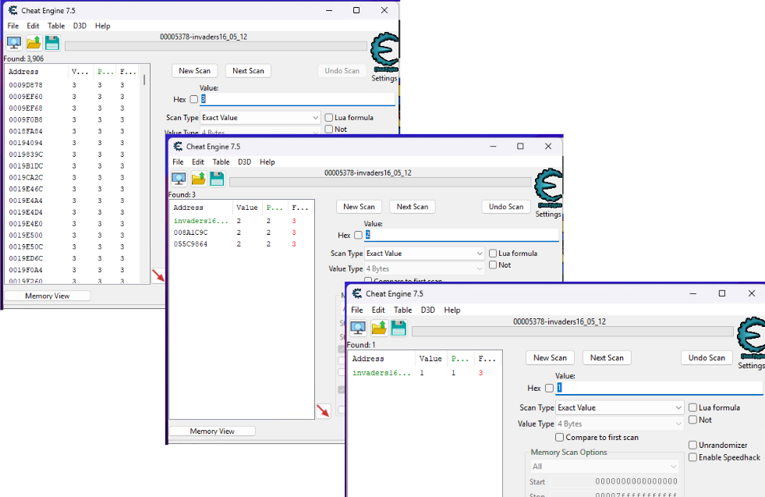Click Memory View in the Found: 3 window
Viewport: 765px width, 497px height.
(212, 431)
